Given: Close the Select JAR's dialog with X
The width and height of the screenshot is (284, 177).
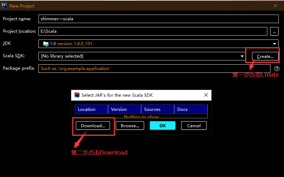Looking at the screenshot, I should click(206, 95).
